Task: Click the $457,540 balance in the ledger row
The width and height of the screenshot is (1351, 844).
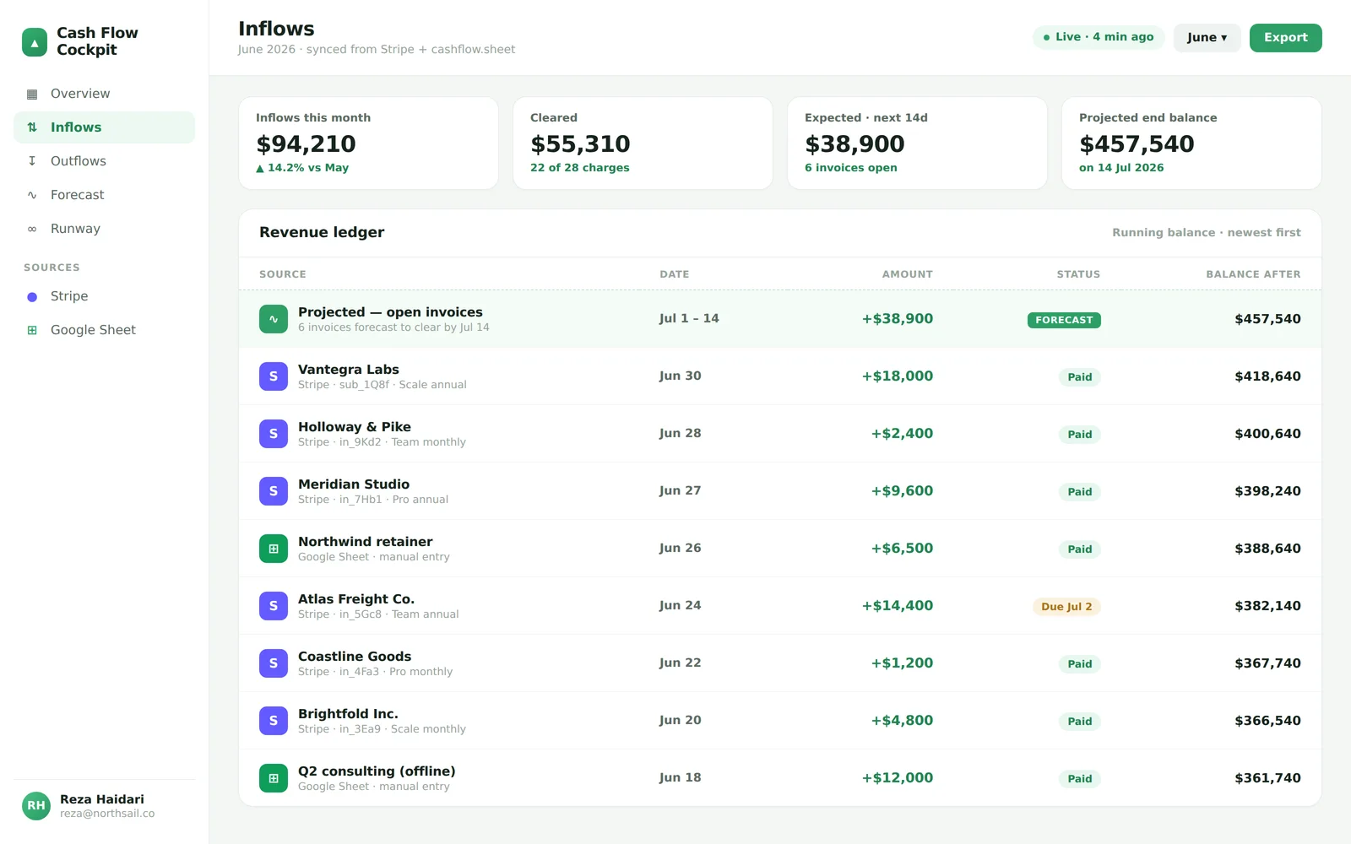Action: [1267, 319]
